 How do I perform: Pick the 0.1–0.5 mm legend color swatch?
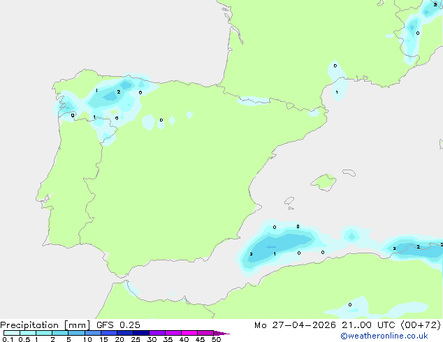[x=12, y=333]
